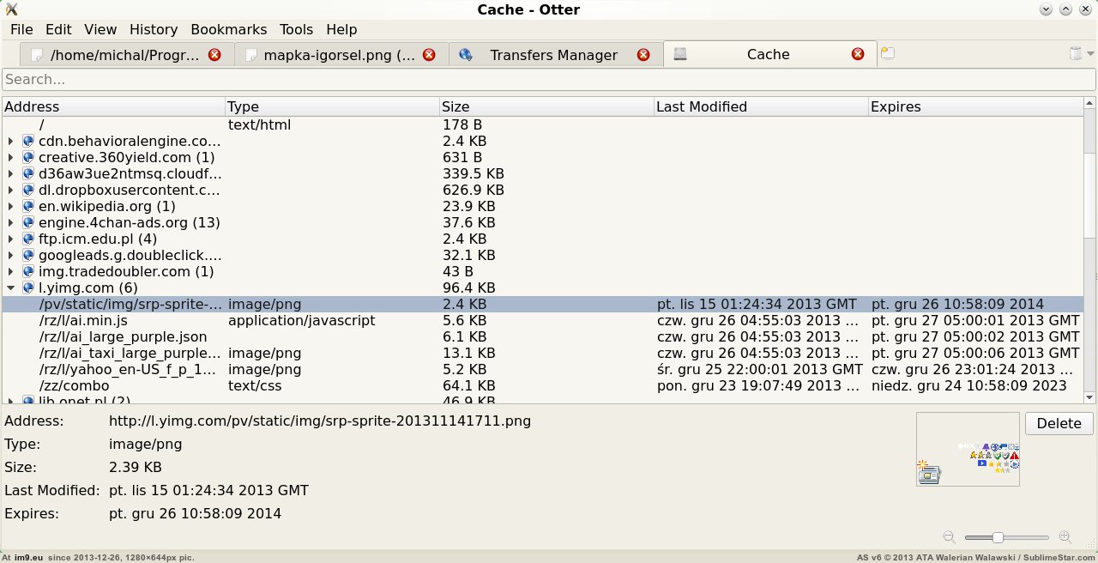Open the Edit menu
Image resolution: width=1098 pixels, height=563 pixels.
[x=58, y=29]
